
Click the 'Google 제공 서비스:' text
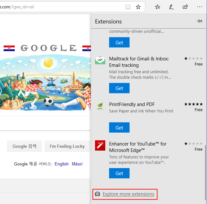pos(33,164)
